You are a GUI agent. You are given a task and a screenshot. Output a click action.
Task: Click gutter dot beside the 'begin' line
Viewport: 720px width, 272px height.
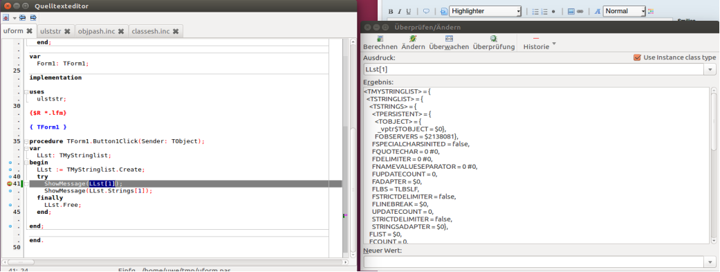pos(10,163)
